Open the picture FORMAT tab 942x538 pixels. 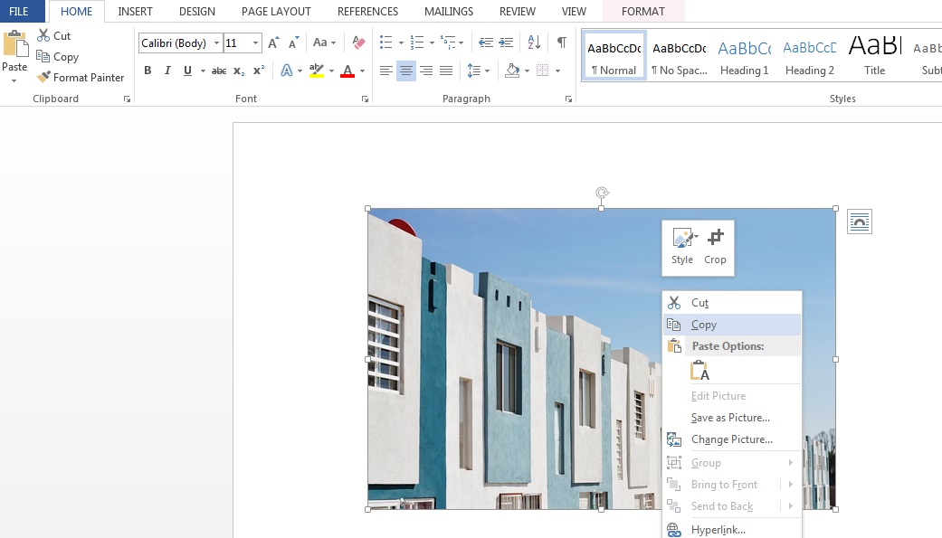coord(643,12)
